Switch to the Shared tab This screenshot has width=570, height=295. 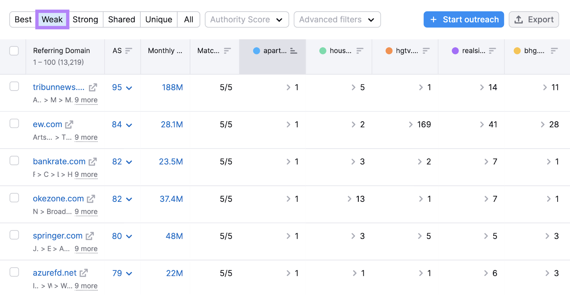[121, 20]
